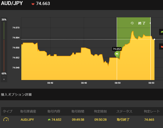Click the green arrow beside 74.652 in the table

(49, 119)
